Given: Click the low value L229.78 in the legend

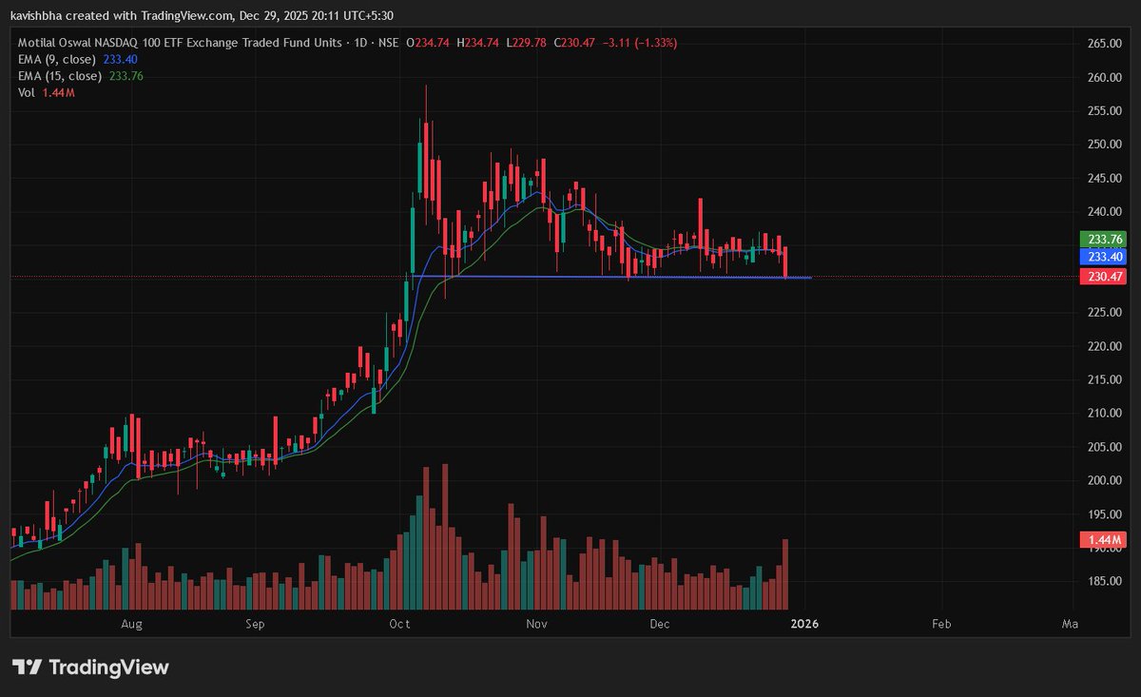Looking at the screenshot, I should click(x=528, y=44).
